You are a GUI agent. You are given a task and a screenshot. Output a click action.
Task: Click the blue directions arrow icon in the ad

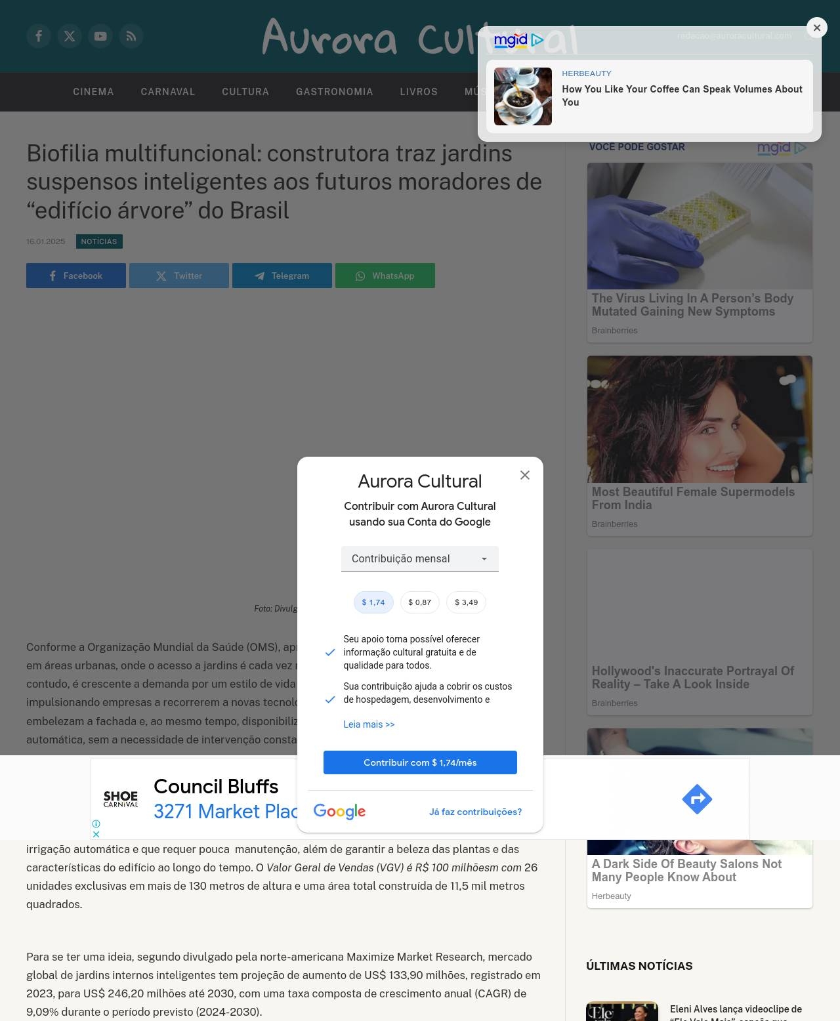[x=697, y=799]
